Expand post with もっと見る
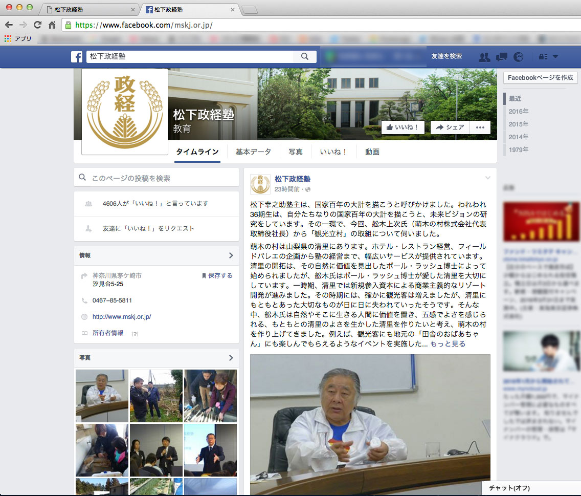The image size is (581, 496). (x=448, y=344)
